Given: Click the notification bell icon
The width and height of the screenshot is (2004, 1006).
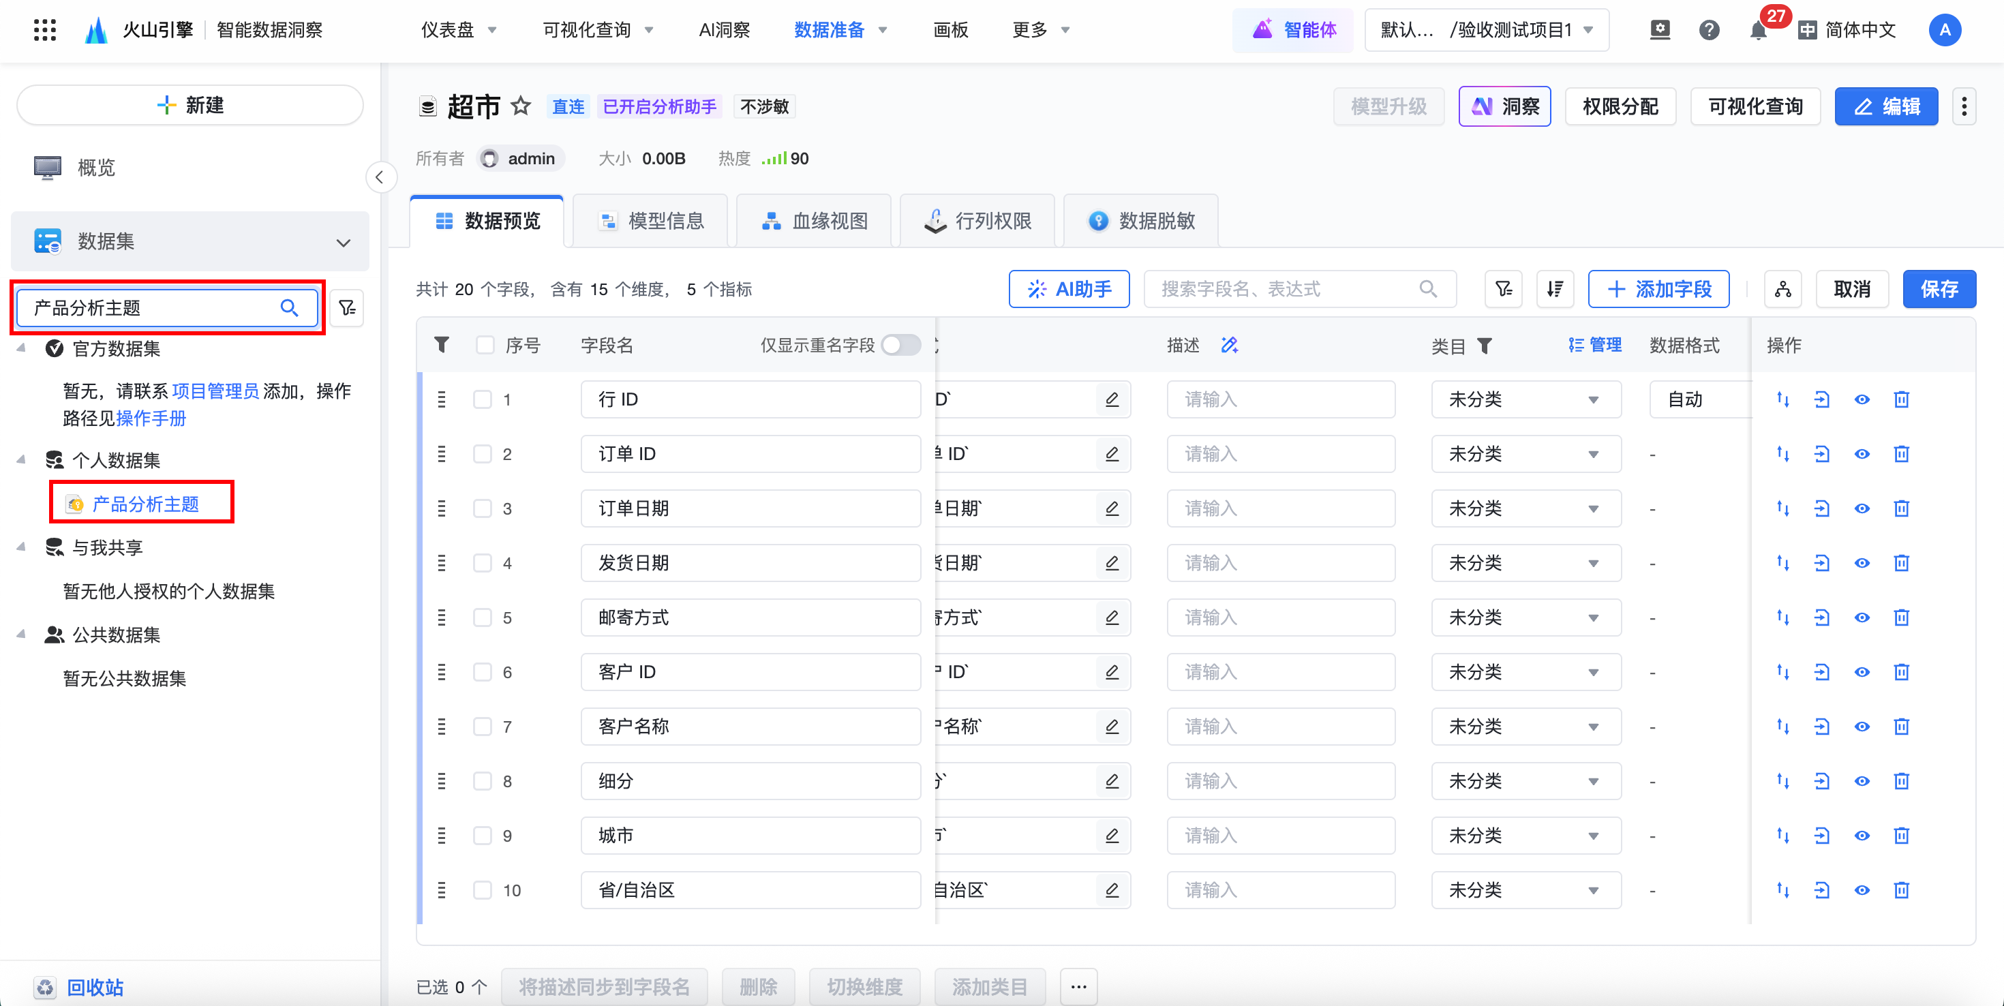Looking at the screenshot, I should (x=1757, y=31).
